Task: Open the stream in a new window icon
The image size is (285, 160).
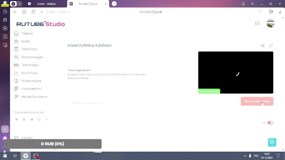Action: 271,46
